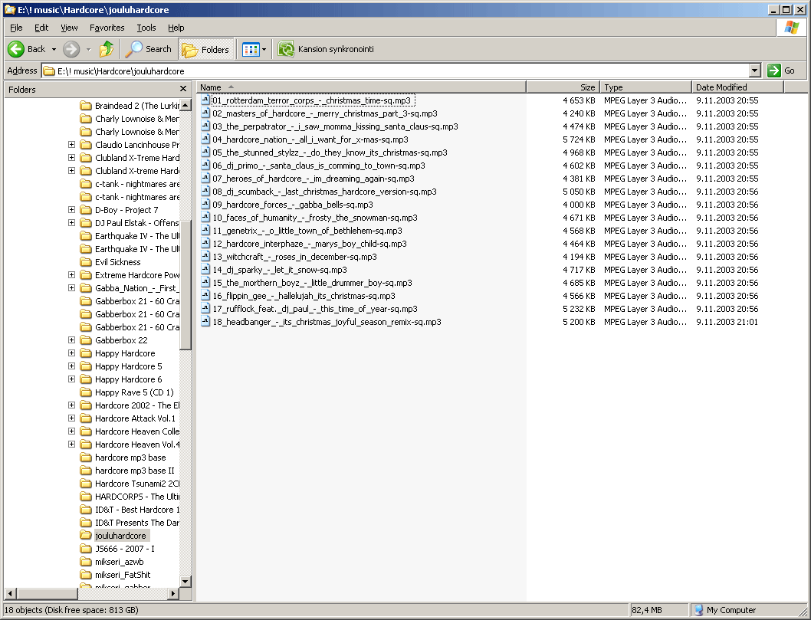This screenshot has height=620, width=811.
Task: Open the Favorites menu
Action: pos(107,28)
